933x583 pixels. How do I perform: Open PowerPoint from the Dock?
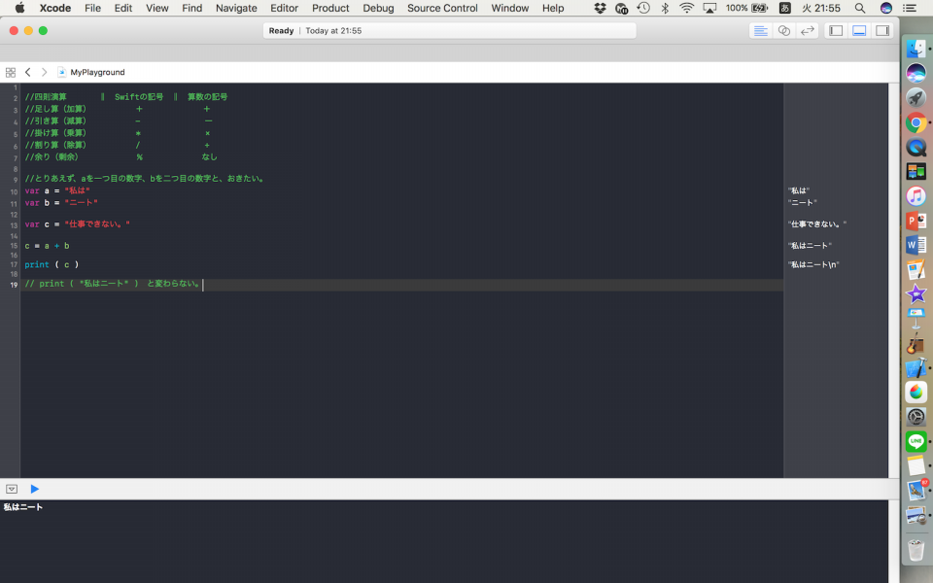coord(916,221)
